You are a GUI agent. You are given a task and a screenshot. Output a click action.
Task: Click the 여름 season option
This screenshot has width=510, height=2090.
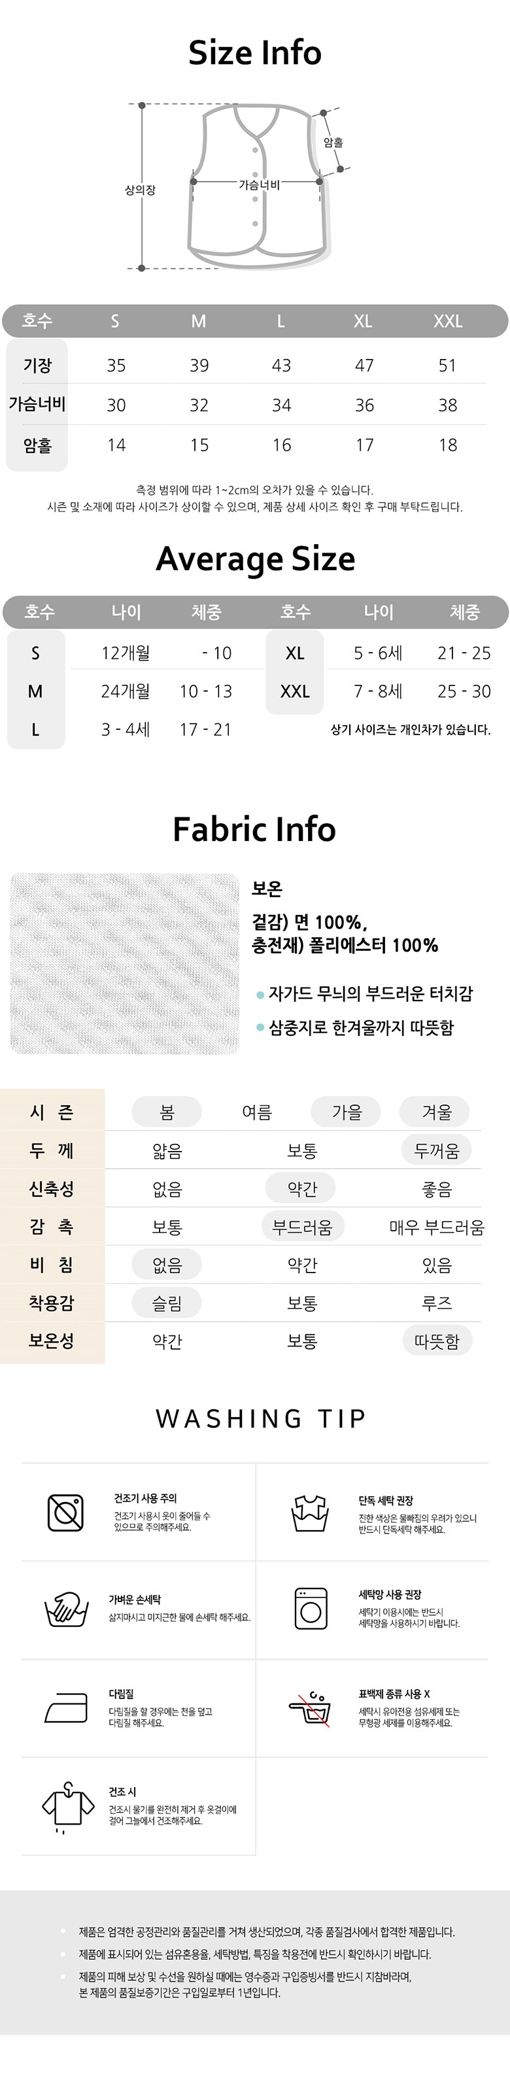[257, 1112]
